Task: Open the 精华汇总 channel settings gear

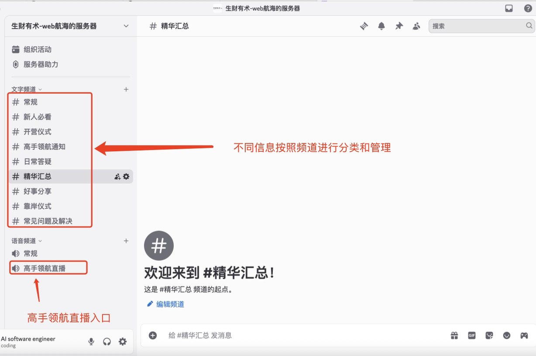Action: [x=126, y=176]
